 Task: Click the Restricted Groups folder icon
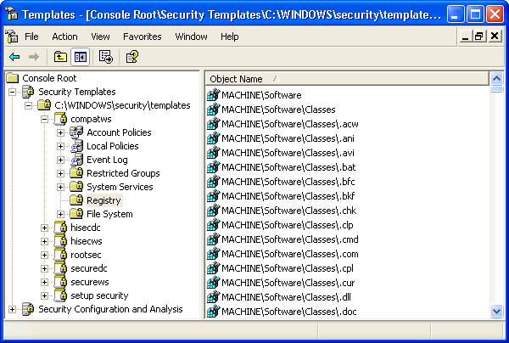pos(76,173)
